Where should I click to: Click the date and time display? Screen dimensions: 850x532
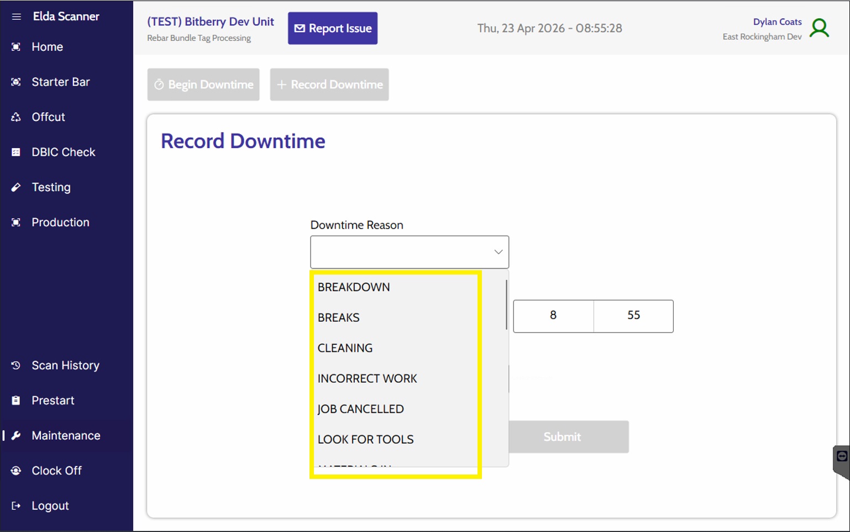[550, 28]
